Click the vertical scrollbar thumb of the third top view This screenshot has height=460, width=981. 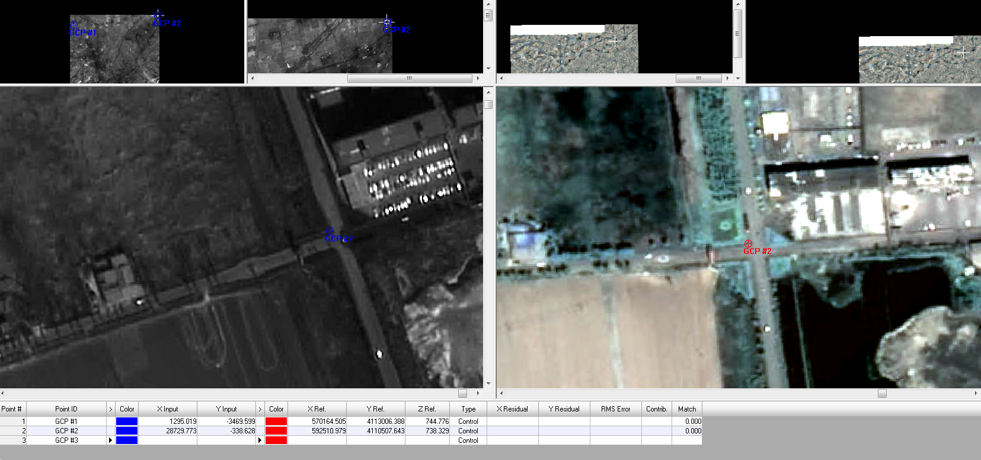tap(738, 33)
